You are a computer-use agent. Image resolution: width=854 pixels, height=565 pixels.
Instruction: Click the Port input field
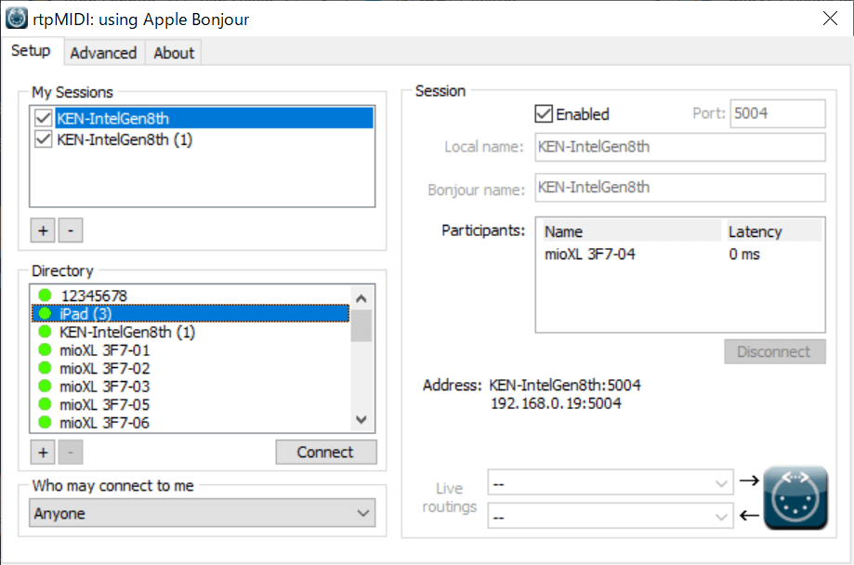(778, 113)
